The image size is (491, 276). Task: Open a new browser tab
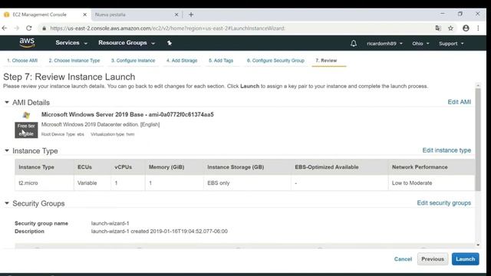[191, 15]
